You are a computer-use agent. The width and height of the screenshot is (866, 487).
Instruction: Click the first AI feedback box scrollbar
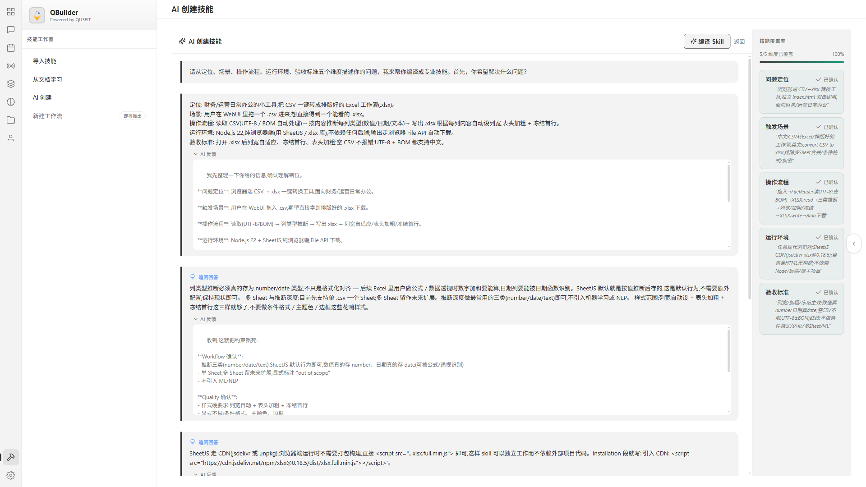click(729, 184)
